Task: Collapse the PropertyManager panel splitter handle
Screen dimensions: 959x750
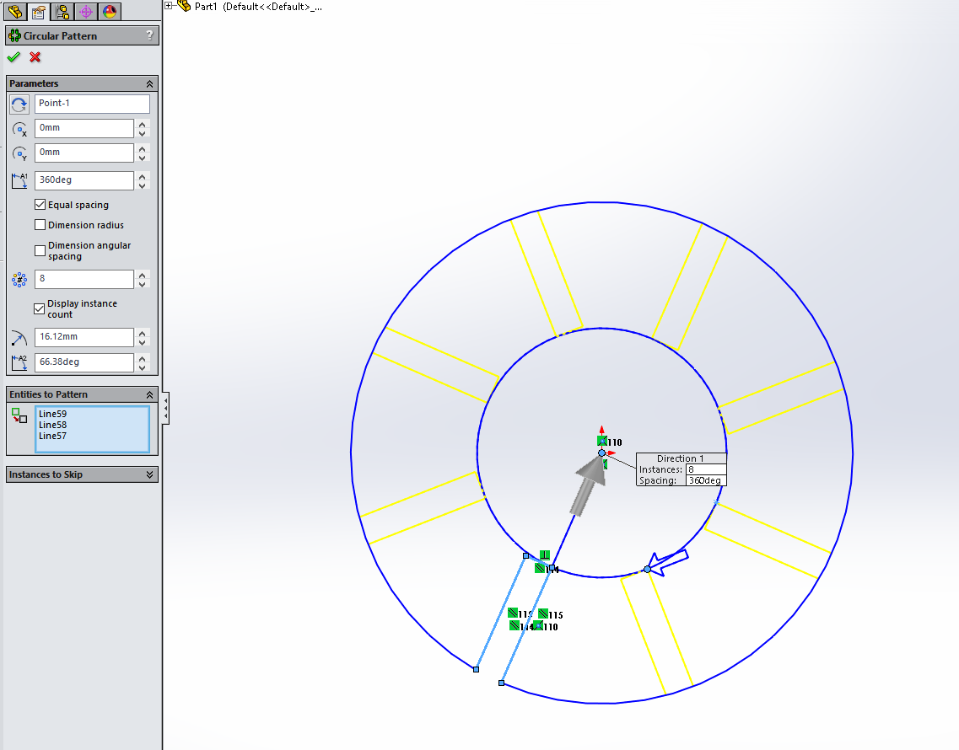Action: [x=166, y=409]
